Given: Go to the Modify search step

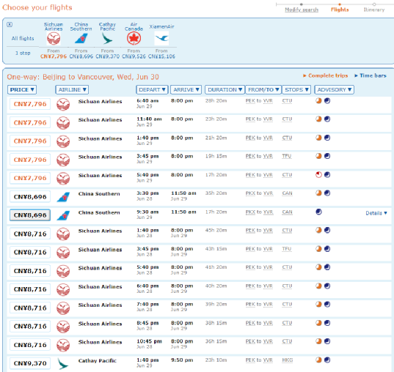Looking at the screenshot, I should tap(302, 10).
